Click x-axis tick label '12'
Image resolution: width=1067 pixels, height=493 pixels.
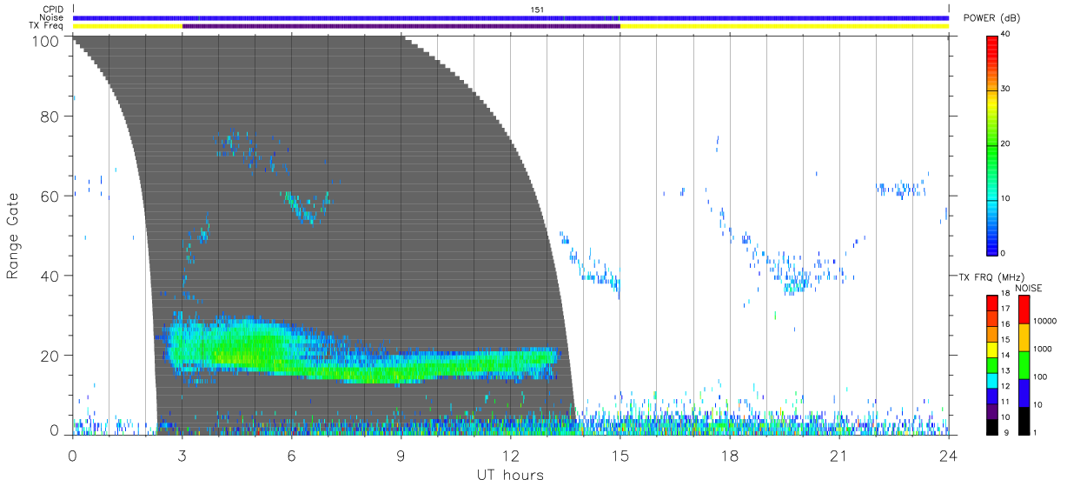pos(510,455)
